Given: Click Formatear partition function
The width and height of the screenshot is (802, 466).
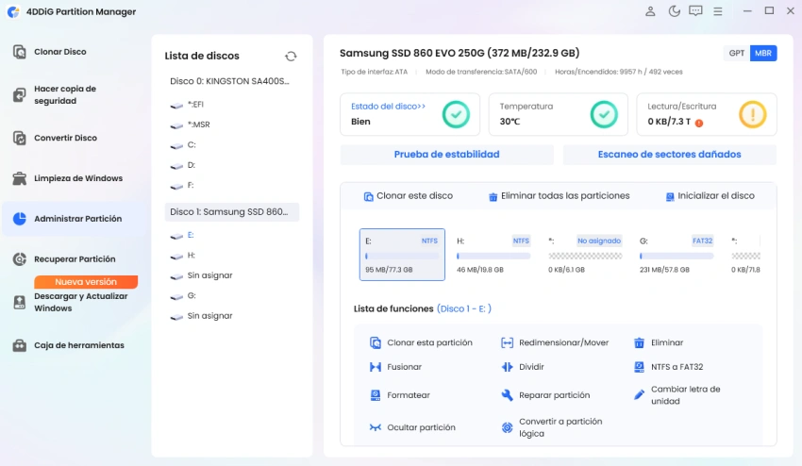Looking at the screenshot, I should pos(399,395).
